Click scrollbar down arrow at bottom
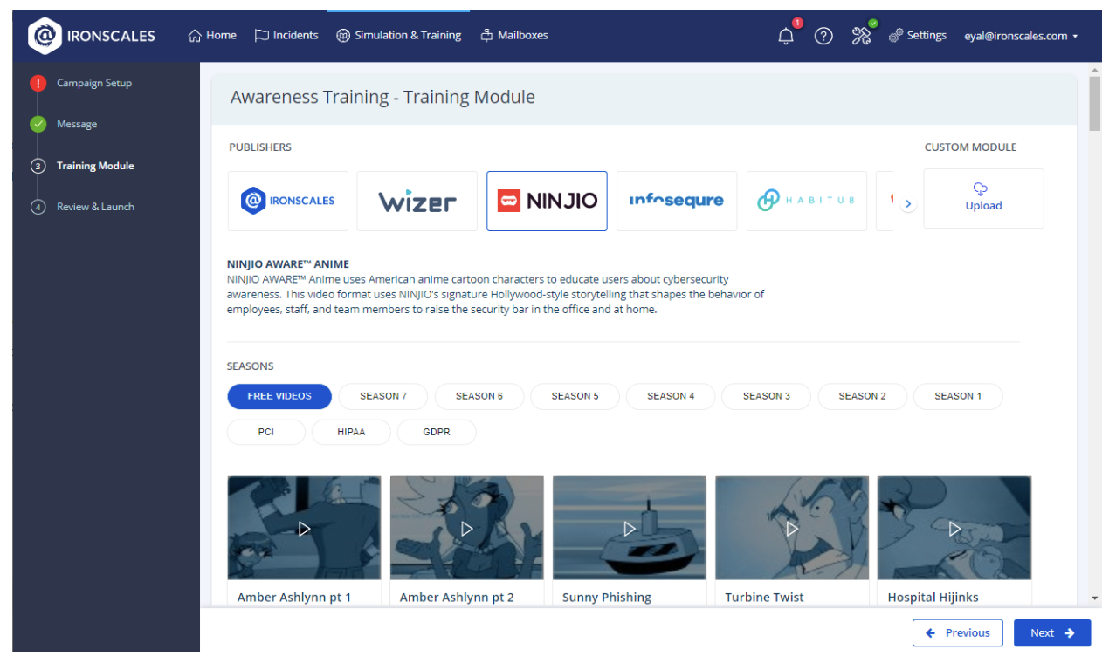 click(x=1095, y=598)
